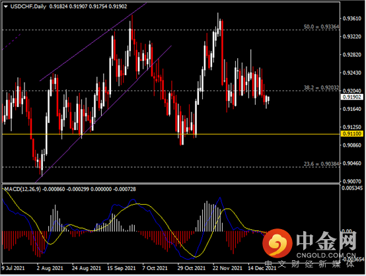Select the MACD(12,26,9) indicator label
The height and width of the screenshot is (276, 366).
click(x=22, y=189)
